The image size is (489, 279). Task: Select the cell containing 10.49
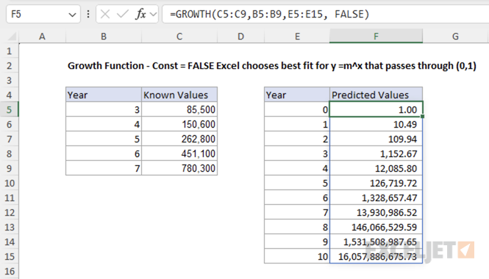click(376, 124)
